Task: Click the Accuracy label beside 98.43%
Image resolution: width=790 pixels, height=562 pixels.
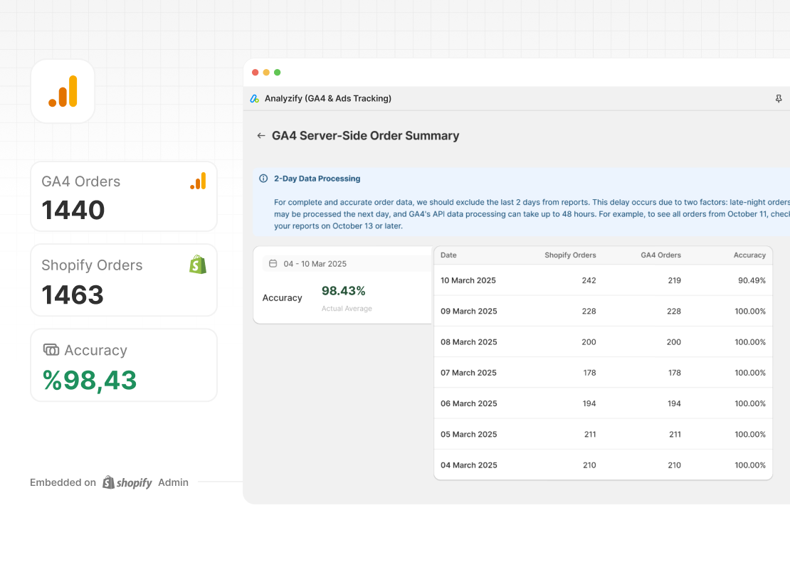Action: click(282, 298)
